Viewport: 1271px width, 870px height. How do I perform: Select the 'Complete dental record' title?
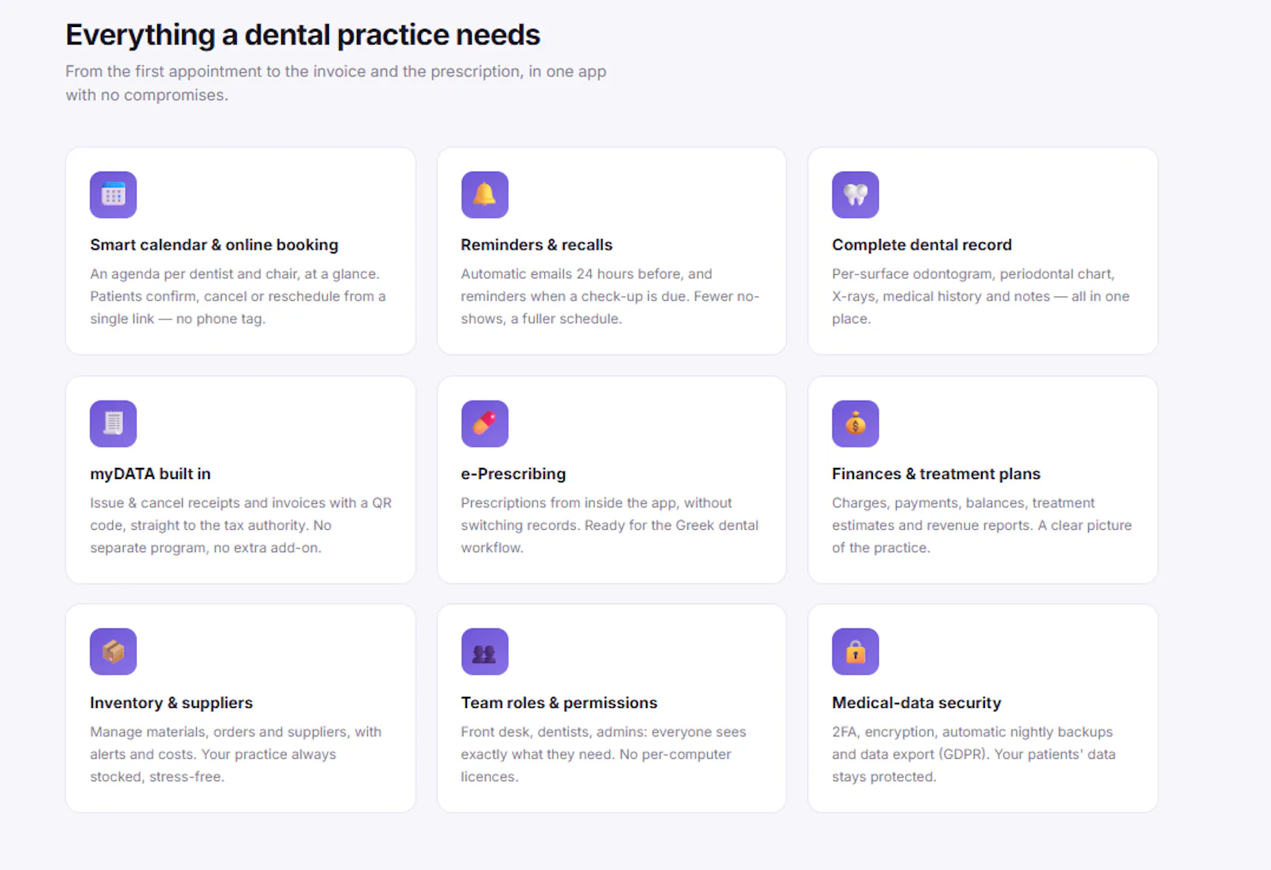click(922, 245)
